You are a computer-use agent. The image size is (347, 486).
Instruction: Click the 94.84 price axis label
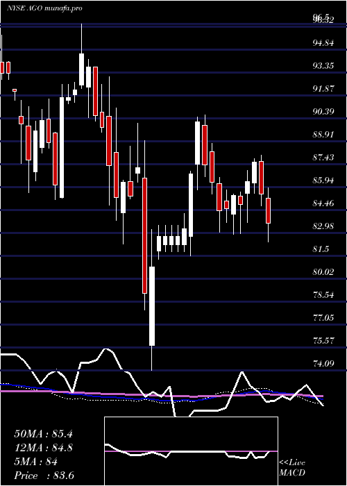[x=323, y=43]
